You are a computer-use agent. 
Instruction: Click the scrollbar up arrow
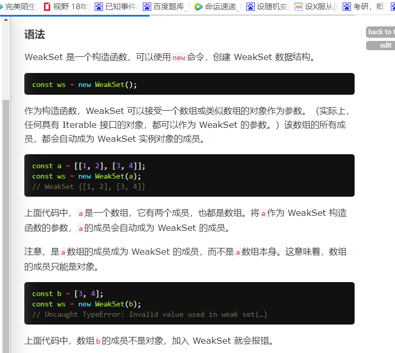coord(6,20)
